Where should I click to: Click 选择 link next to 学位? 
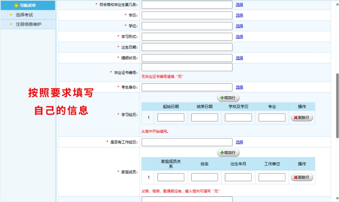[239, 26]
